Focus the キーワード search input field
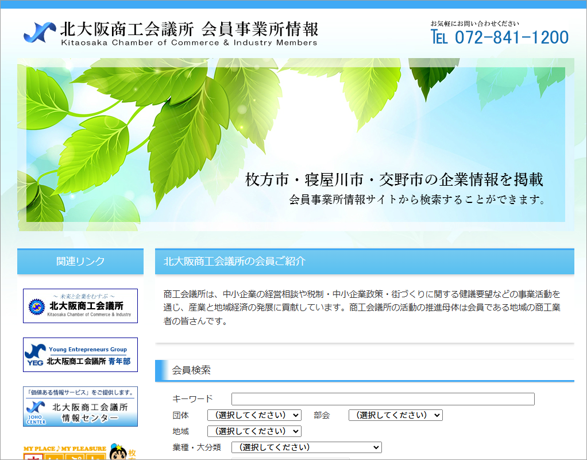The height and width of the screenshot is (460, 587). (x=383, y=399)
